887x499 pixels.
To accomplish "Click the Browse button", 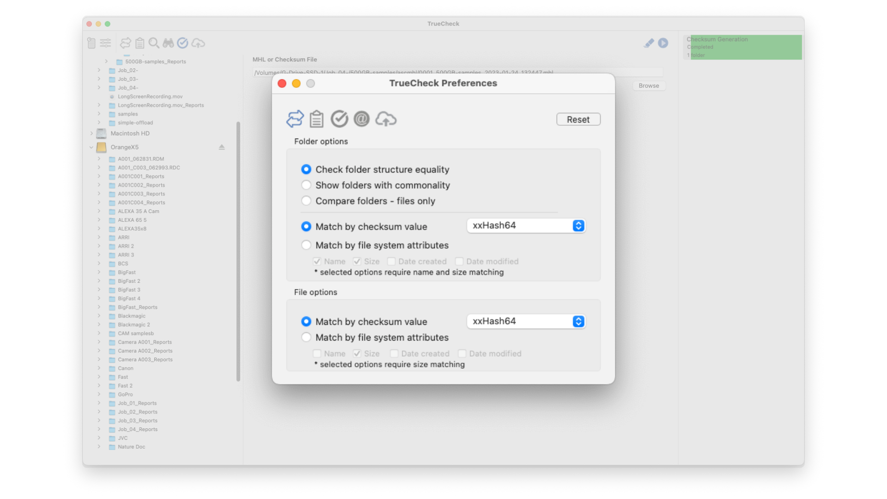I will [649, 86].
